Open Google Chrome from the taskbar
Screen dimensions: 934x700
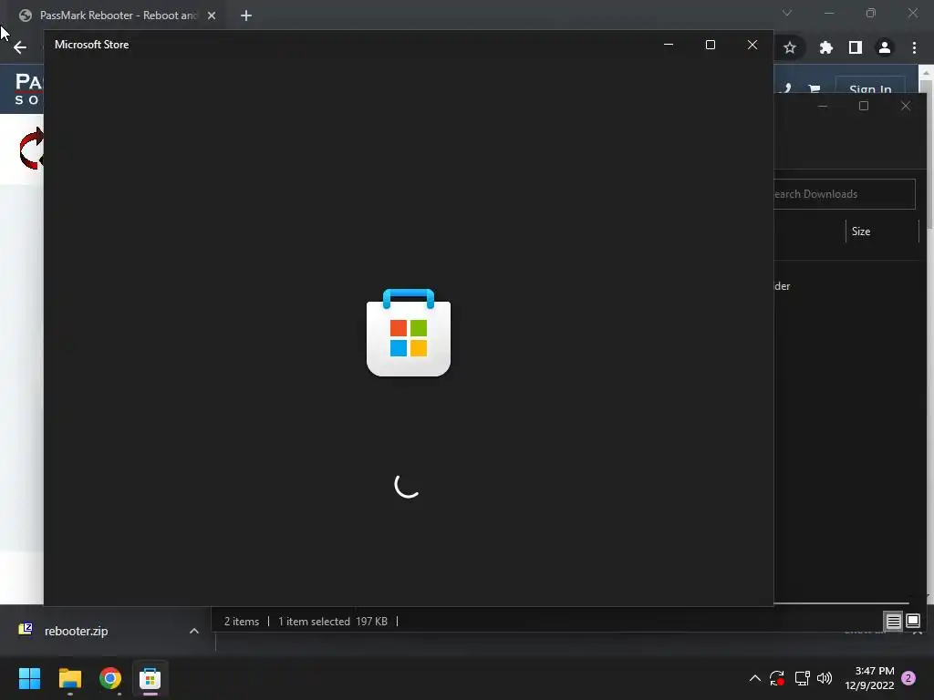coord(110,678)
